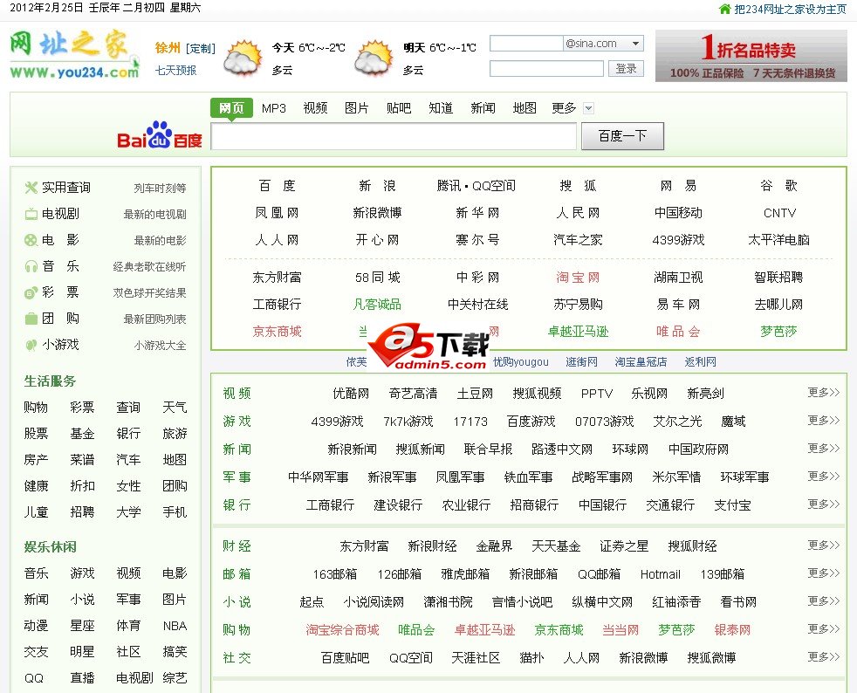The width and height of the screenshot is (857, 693).
Task: Click the 音乐 headphones icon
Action: [x=31, y=266]
